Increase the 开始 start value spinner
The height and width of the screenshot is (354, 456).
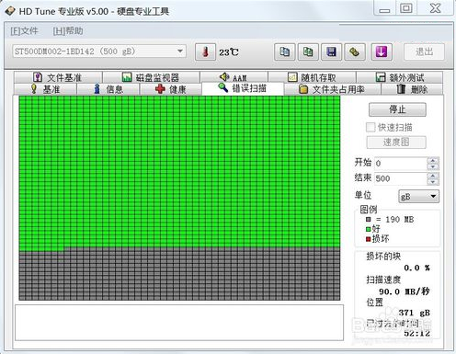(x=433, y=160)
